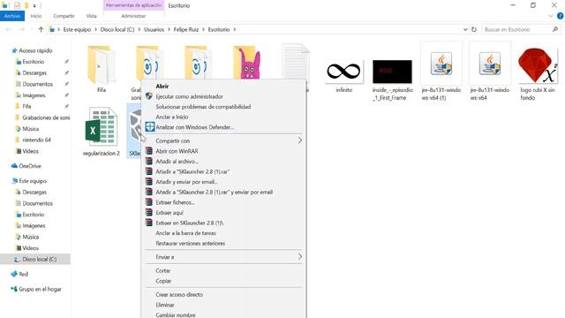Click the refresh address bar button

coord(474,29)
